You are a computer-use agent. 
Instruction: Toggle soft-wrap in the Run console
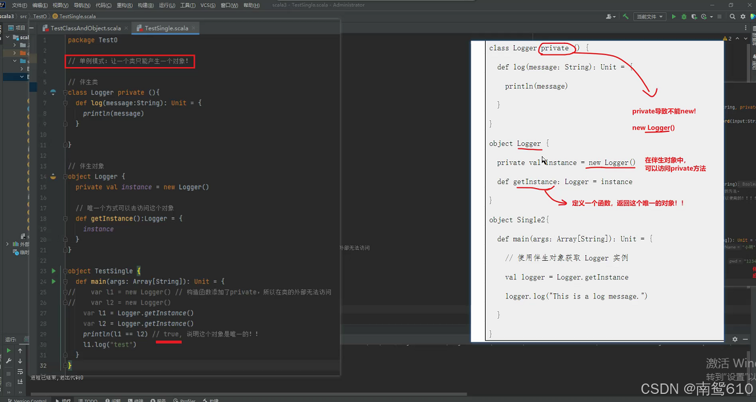pyautogui.click(x=20, y=372)
